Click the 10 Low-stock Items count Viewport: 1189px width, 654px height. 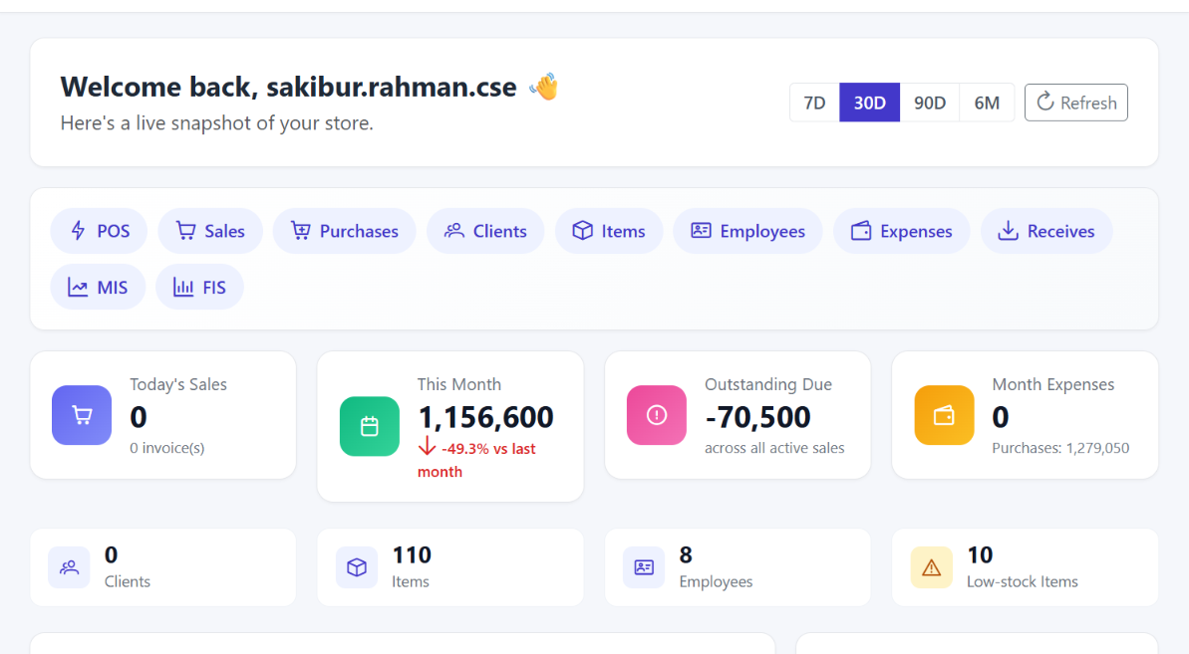(x=980, y=555)
